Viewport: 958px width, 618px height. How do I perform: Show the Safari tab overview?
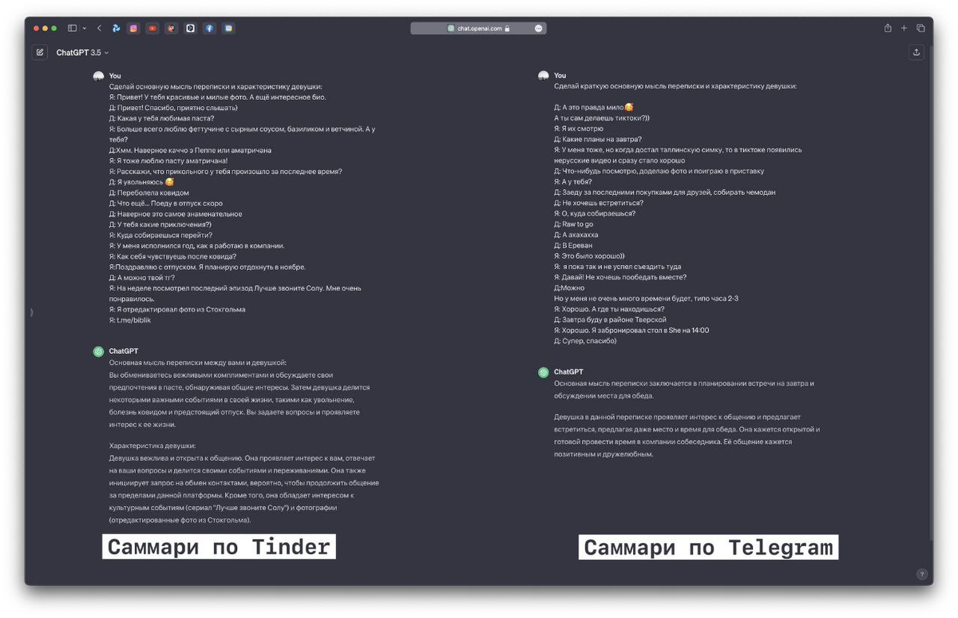click(x=920, y=28)
